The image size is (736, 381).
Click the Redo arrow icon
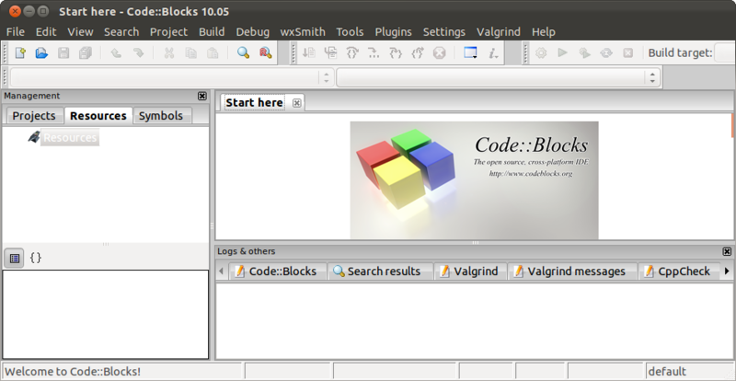coord(138,52)
